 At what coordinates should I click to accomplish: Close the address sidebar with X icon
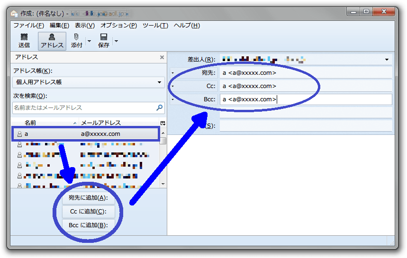[162, 57]
